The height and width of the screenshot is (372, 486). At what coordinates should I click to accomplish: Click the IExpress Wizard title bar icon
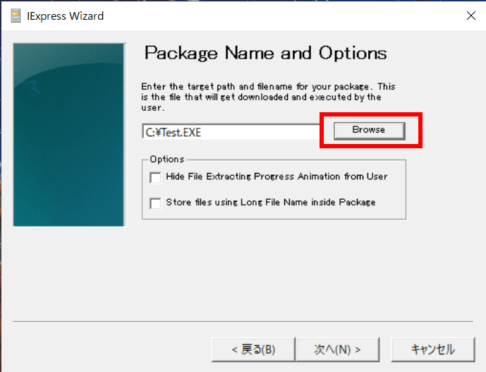coord(16,16)
